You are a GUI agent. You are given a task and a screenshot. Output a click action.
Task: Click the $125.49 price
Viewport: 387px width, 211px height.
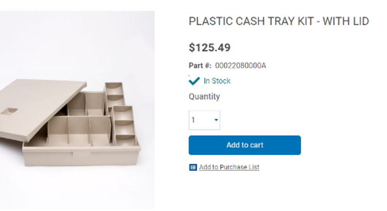point(209,48)
